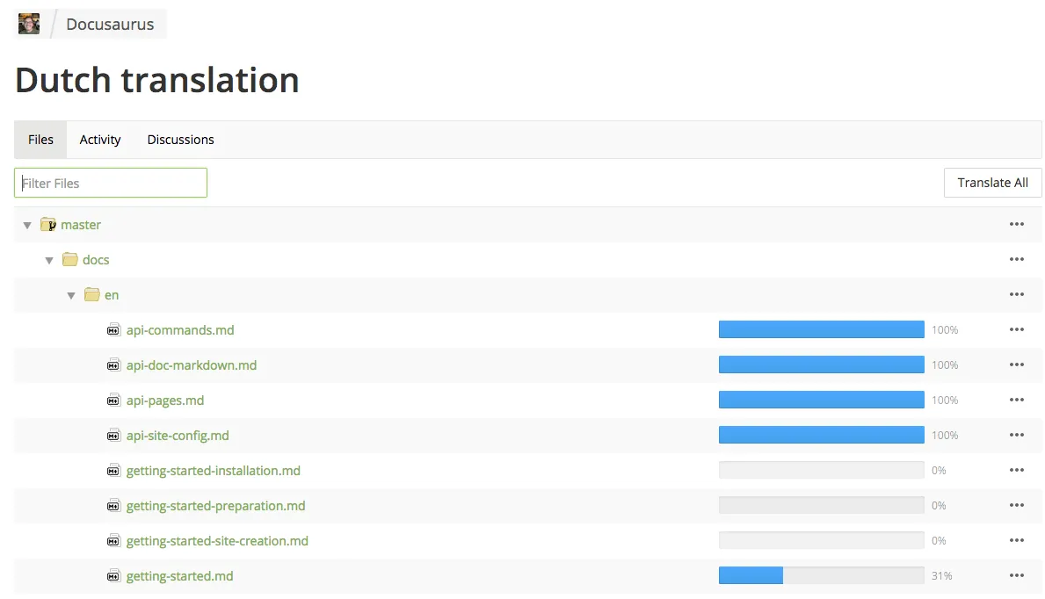
Task: Click the Dutch translation heading
Action: click(157, 80)
